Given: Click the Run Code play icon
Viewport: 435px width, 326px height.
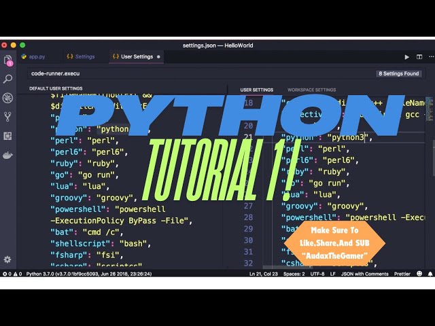Looking at the screenshot, I should tap(406, 57).
